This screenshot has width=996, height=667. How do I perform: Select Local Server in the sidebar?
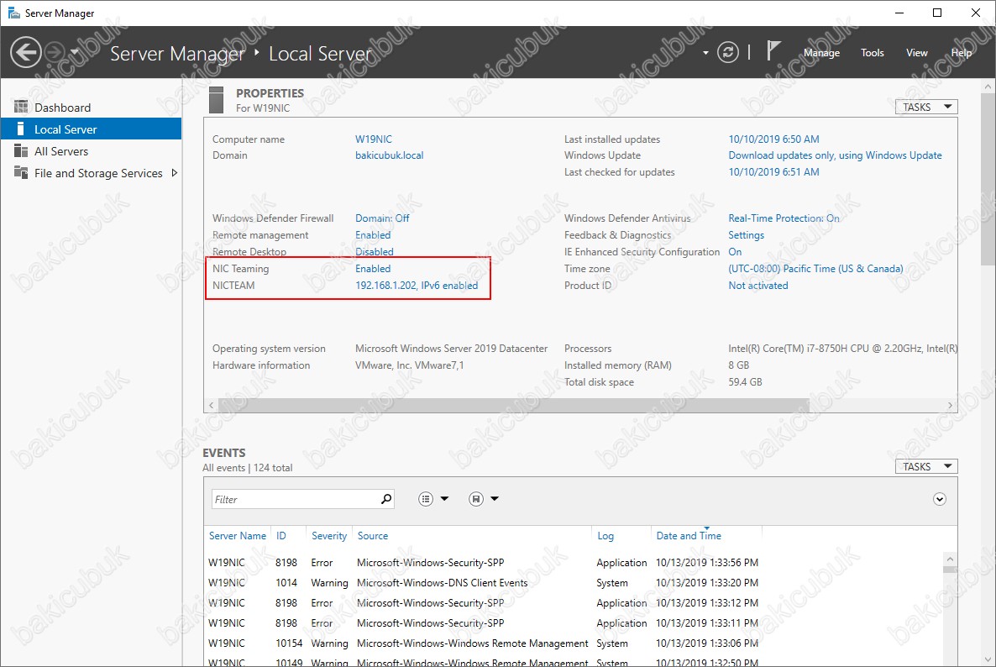(91, 129)
